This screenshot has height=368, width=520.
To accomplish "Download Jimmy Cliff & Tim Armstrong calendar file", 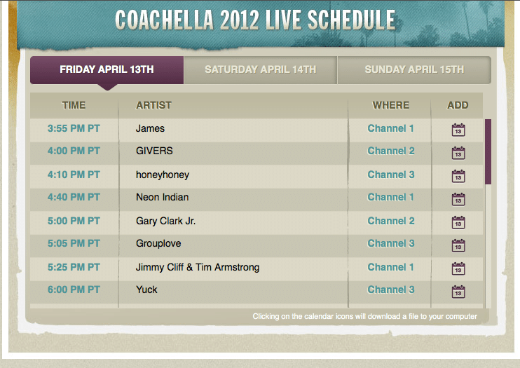I will (x=458, y=268).
